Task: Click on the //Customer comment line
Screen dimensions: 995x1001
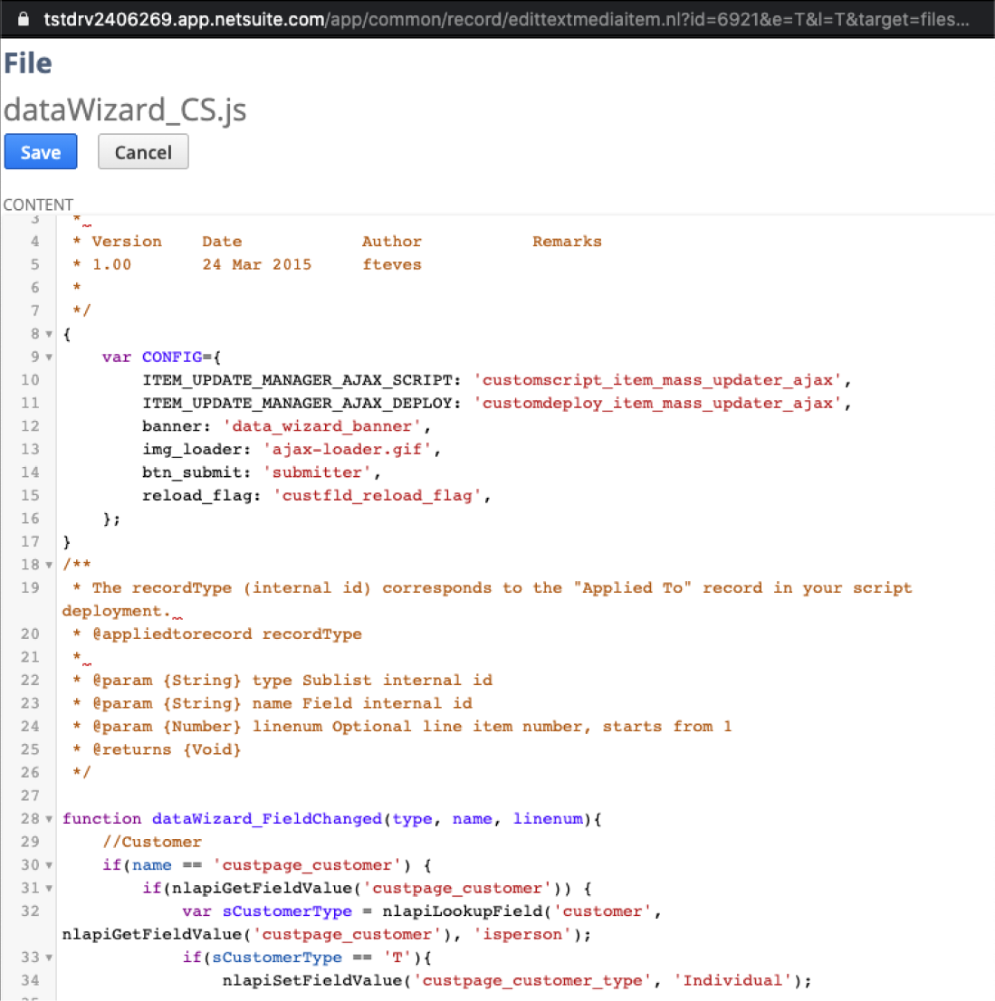Action: (x=151, y=842)
